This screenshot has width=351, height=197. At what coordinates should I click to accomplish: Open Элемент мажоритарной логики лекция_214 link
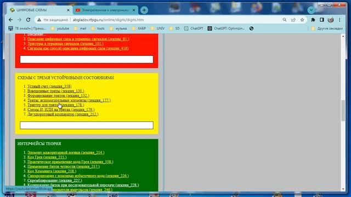coord(66,153)
